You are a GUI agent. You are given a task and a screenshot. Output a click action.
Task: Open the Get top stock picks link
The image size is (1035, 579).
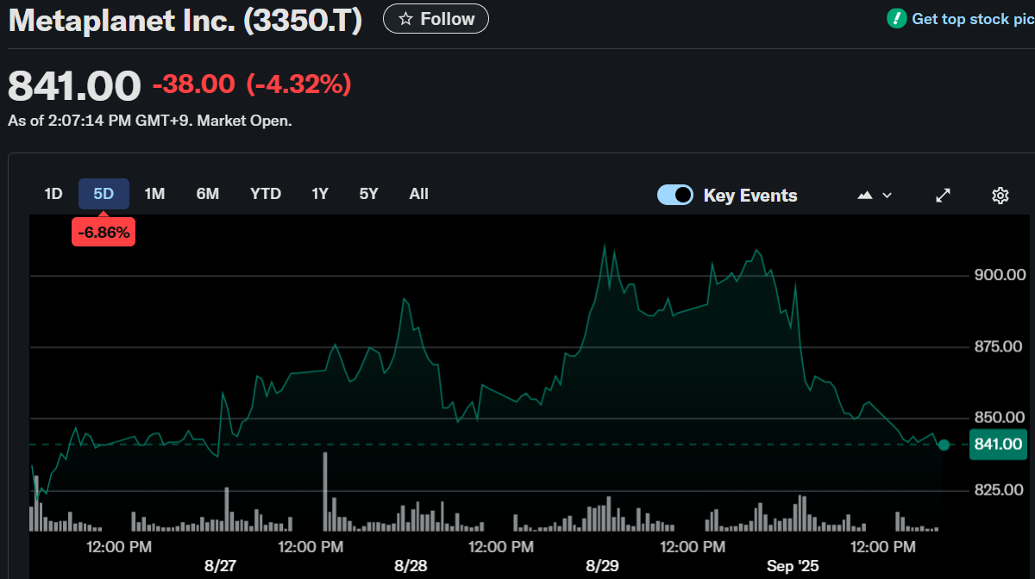(x=973, y=19)
